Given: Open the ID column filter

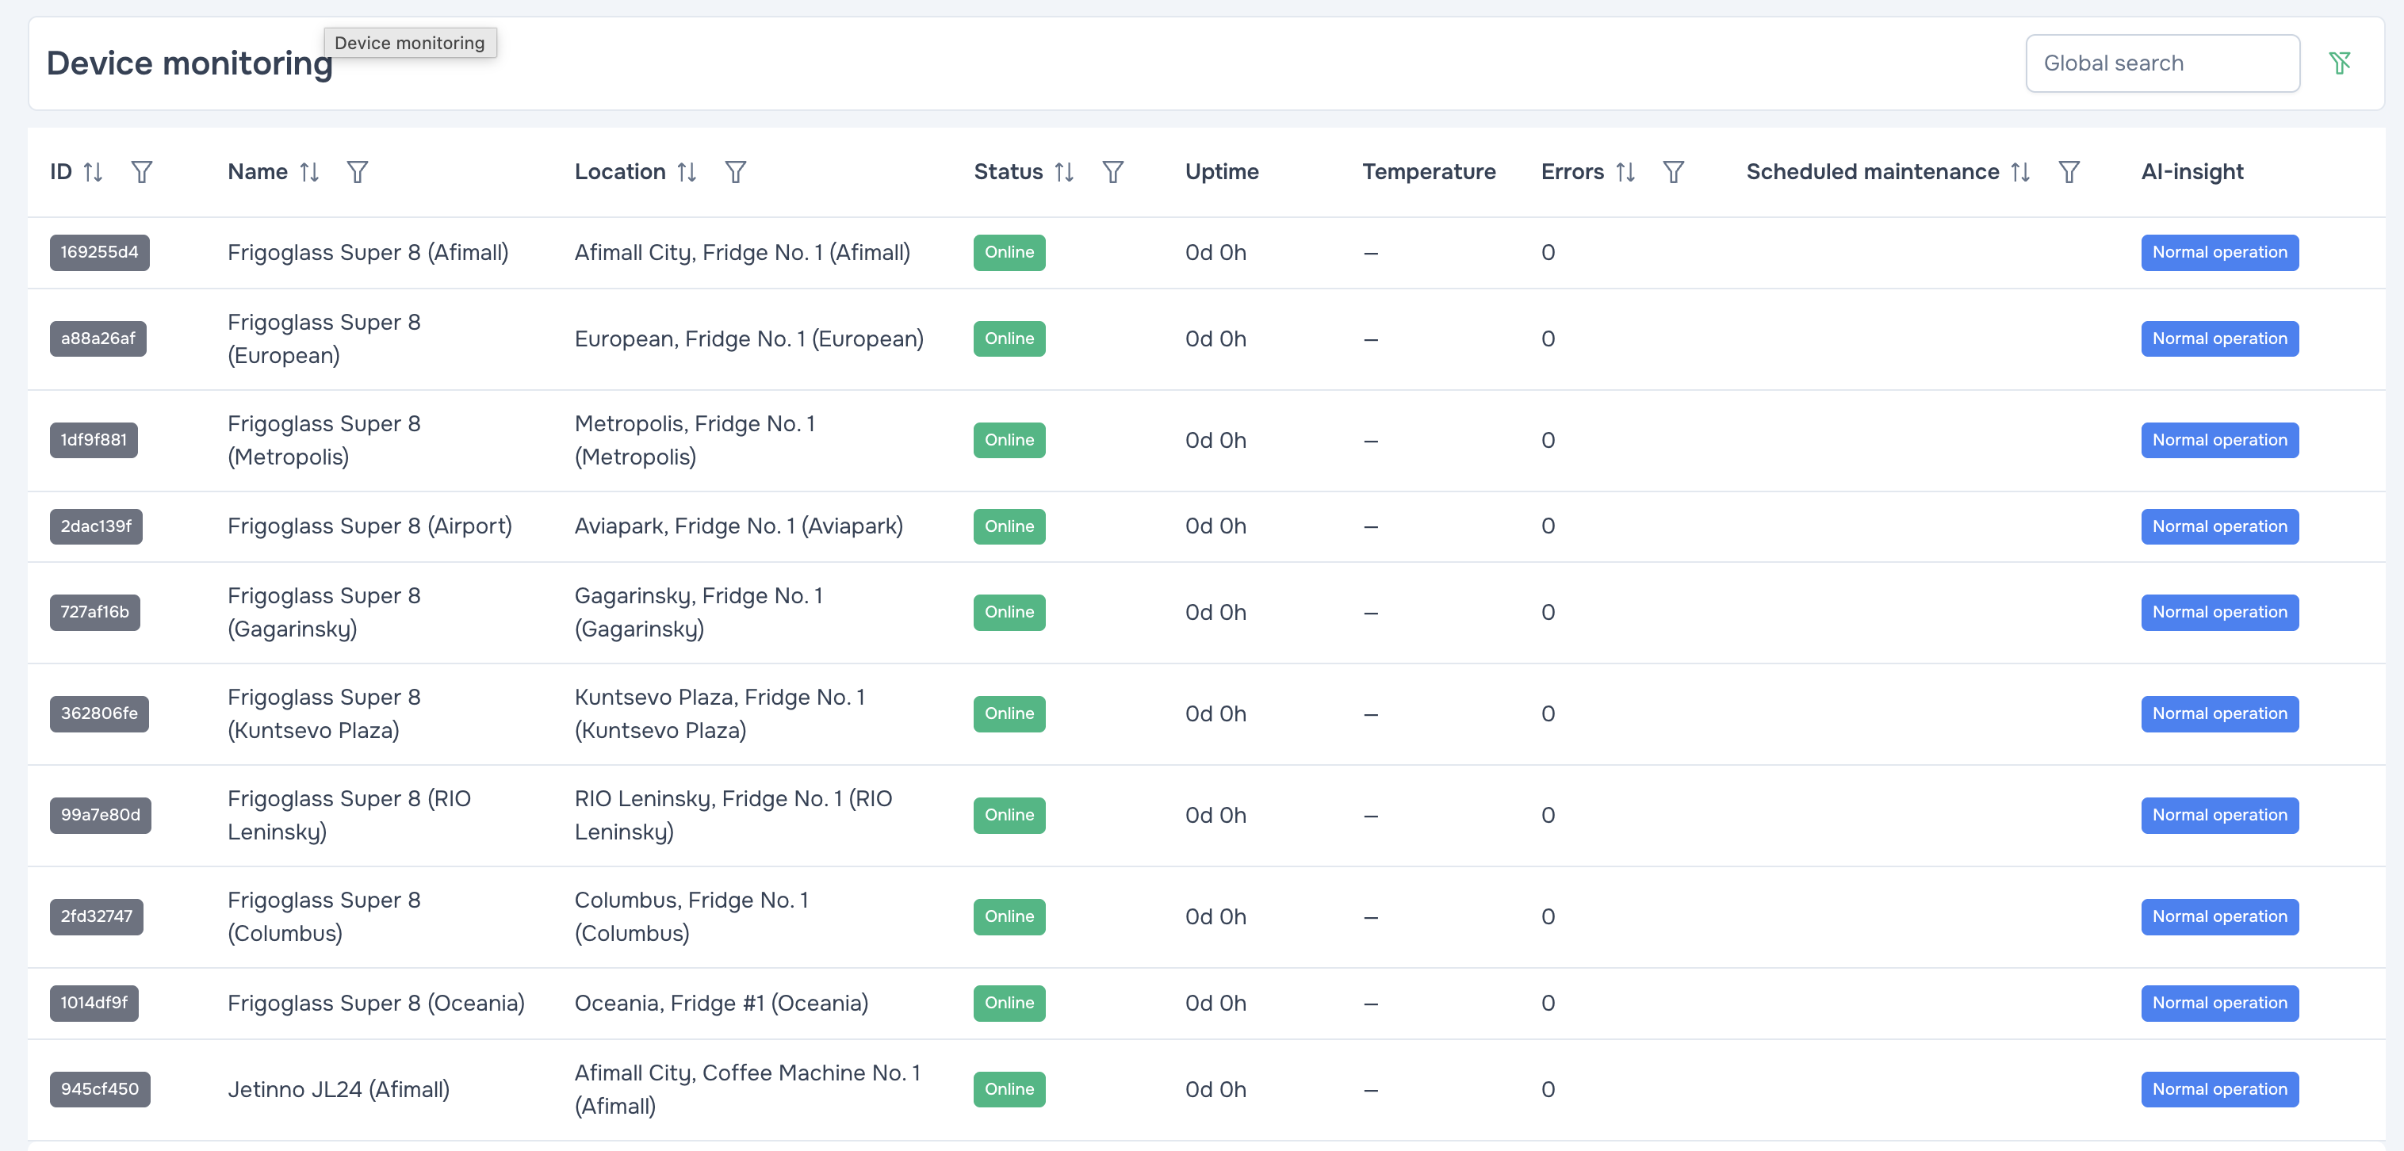Looking at the screenshot, I should coord(142,172).
